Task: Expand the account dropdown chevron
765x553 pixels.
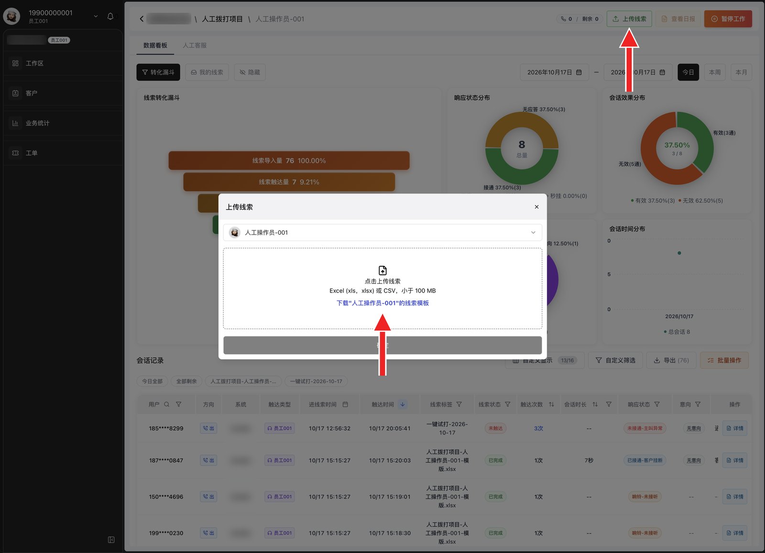Action: [96, 16]
